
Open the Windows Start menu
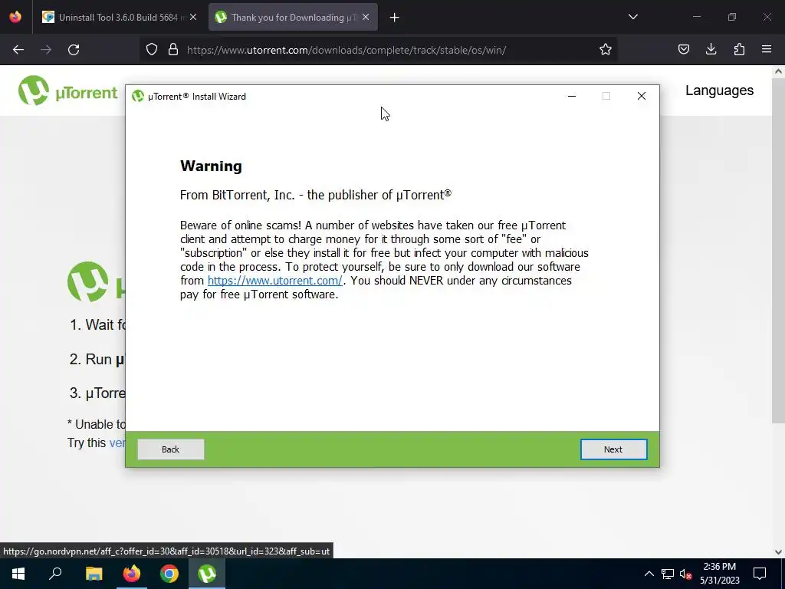18,574
